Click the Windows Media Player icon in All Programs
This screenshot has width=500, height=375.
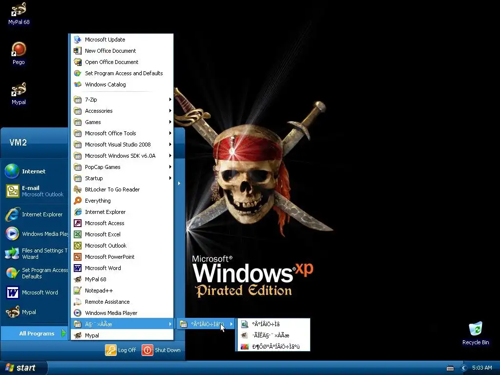coord(78,313)
